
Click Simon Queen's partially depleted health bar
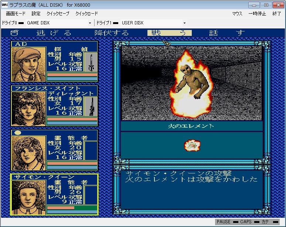point(72,208)
